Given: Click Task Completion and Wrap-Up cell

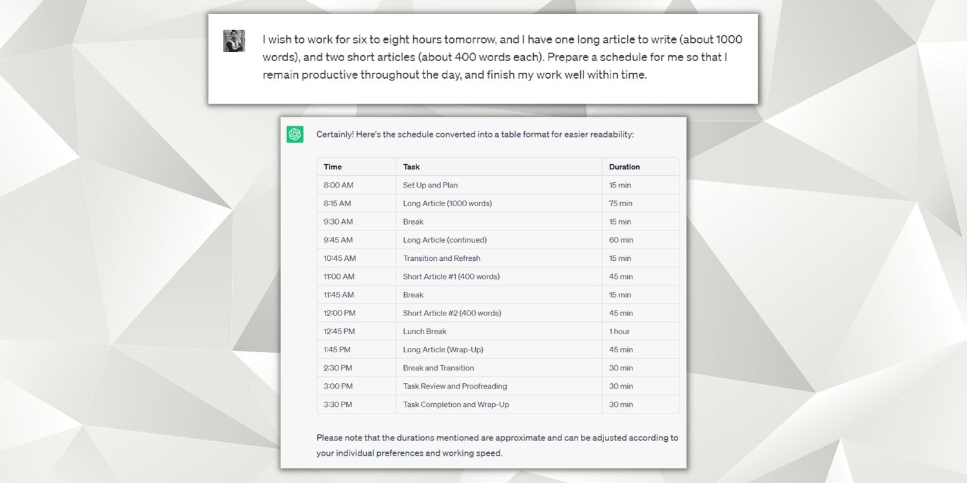Looking at the screenshot, I should pos(456,404).
